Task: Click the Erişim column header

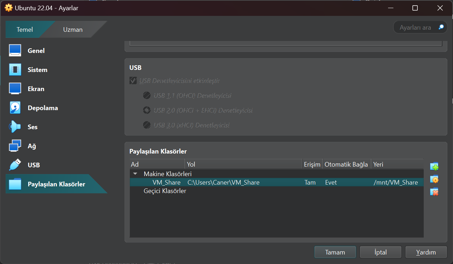Action: tap(312, 164)
